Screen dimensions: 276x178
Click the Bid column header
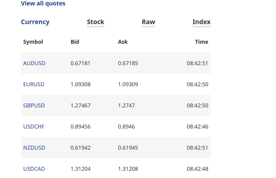pyautogui.click(x=75, y=42)
